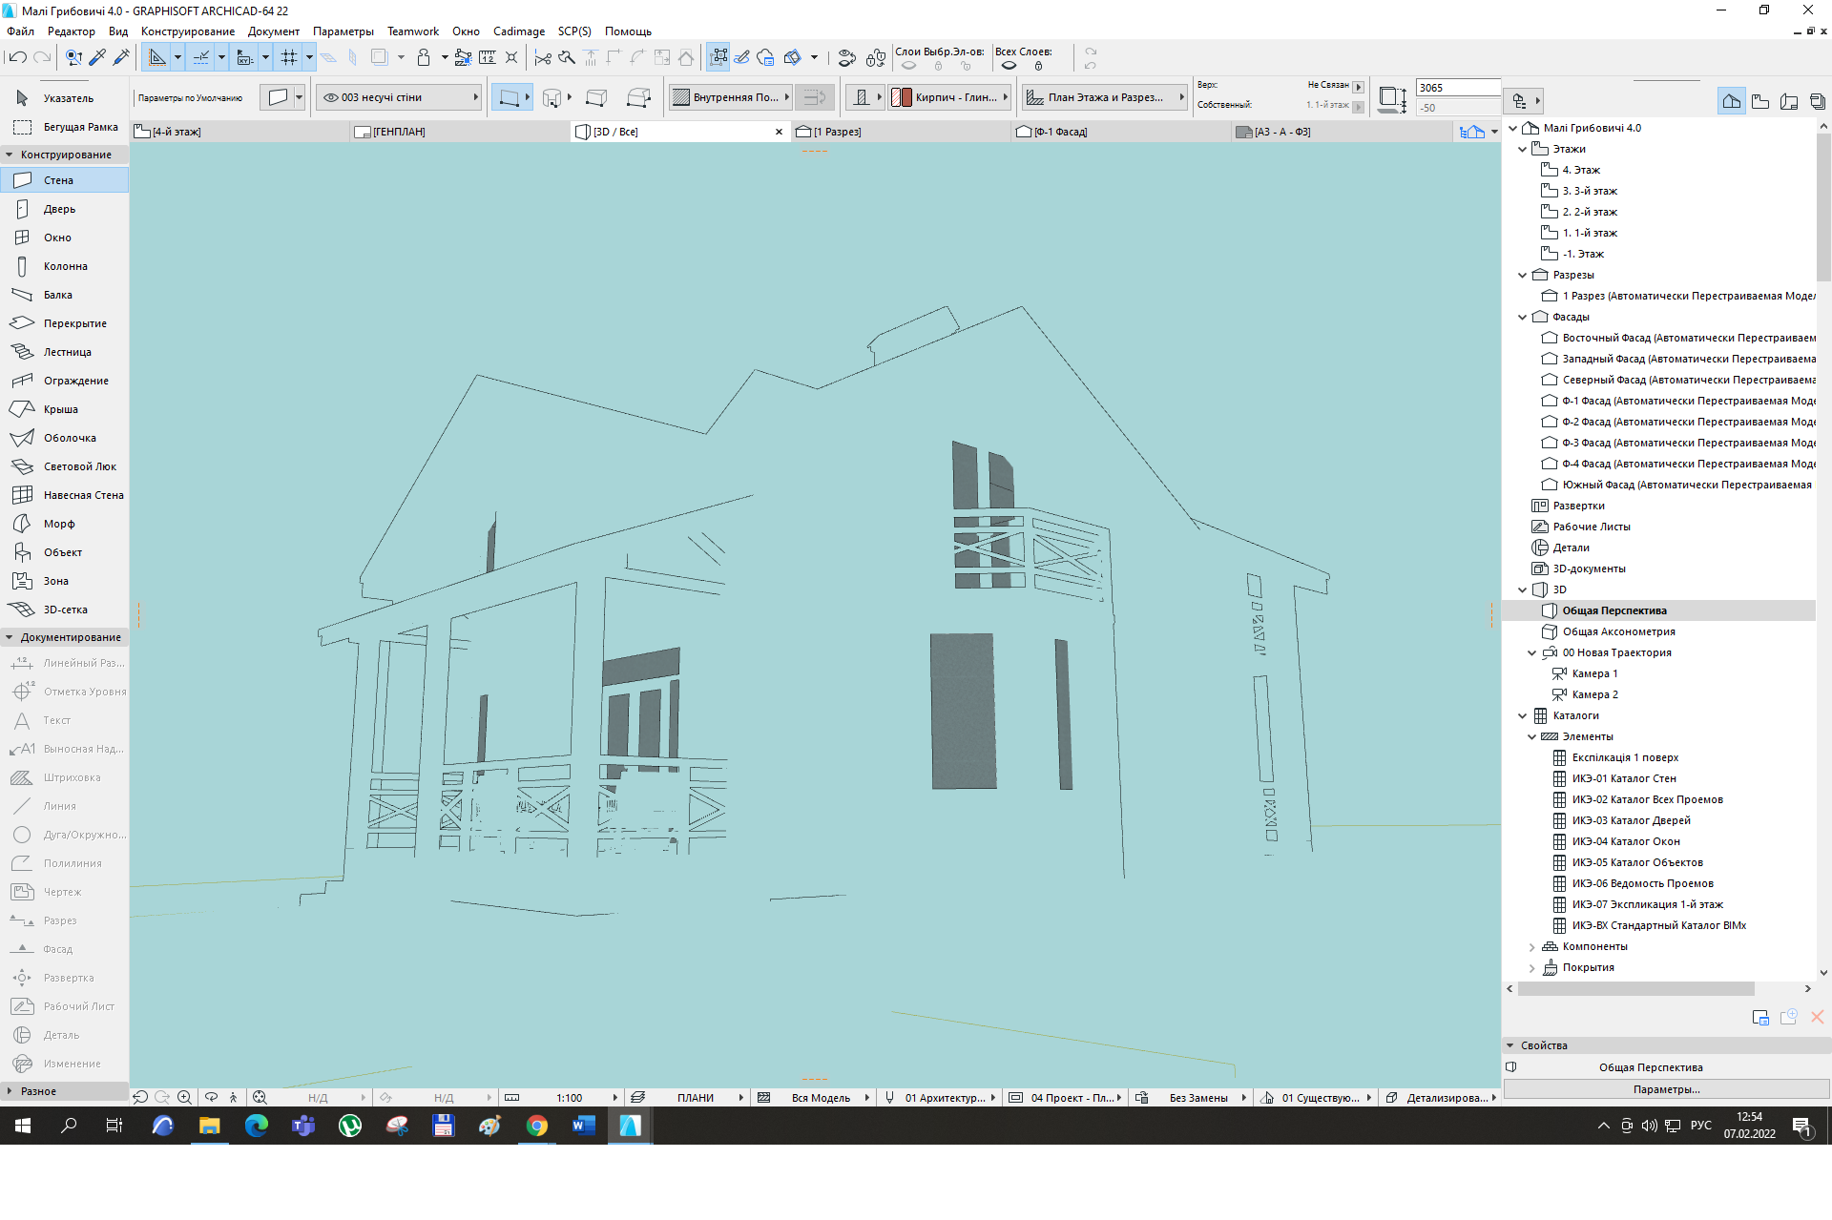Open the План Этажа и Разрез... dropdown
Viewport: 1832px width, 1220px height.
(1104, 97)
